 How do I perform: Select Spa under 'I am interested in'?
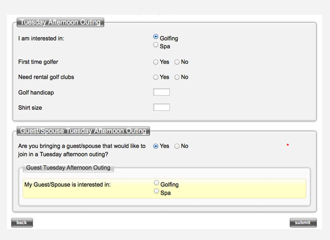click(156, 45)
